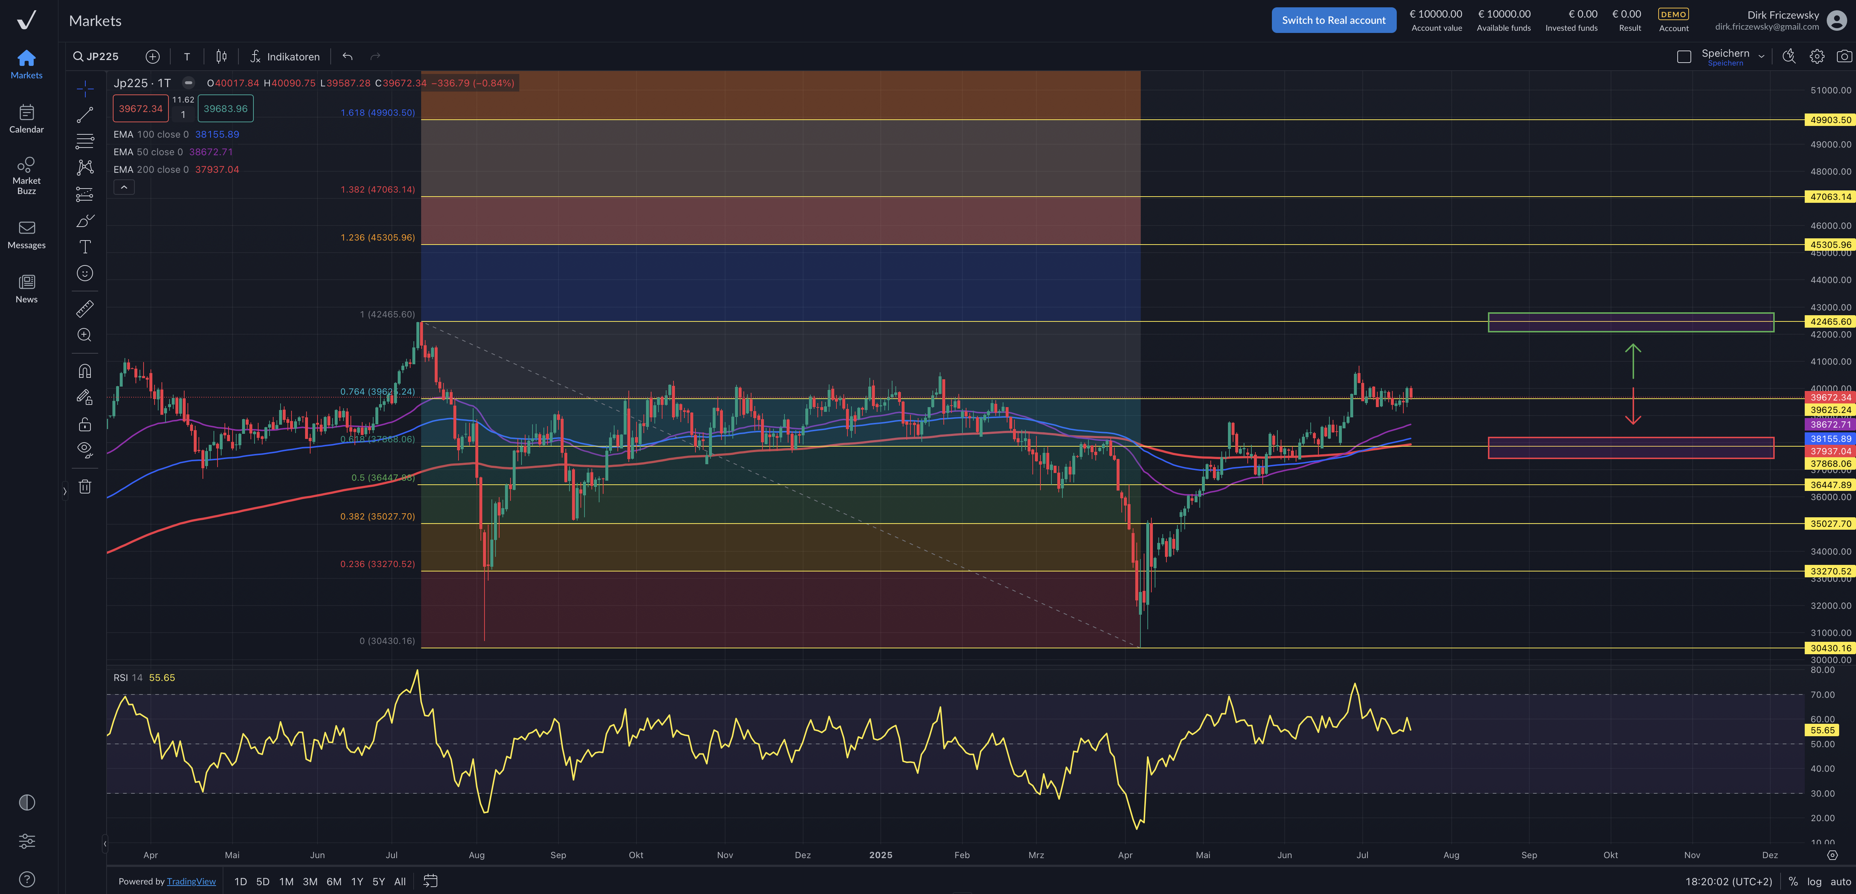This screenshot has width=1856, height=894.
Task: Open the Calendar sidebar section
Action: coord(27,119)
